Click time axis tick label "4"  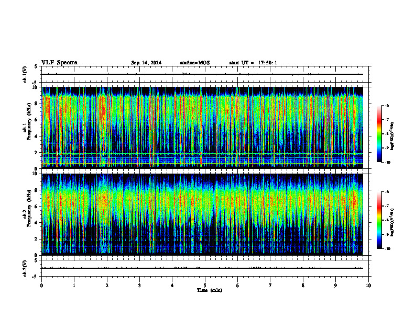[172, 285]
